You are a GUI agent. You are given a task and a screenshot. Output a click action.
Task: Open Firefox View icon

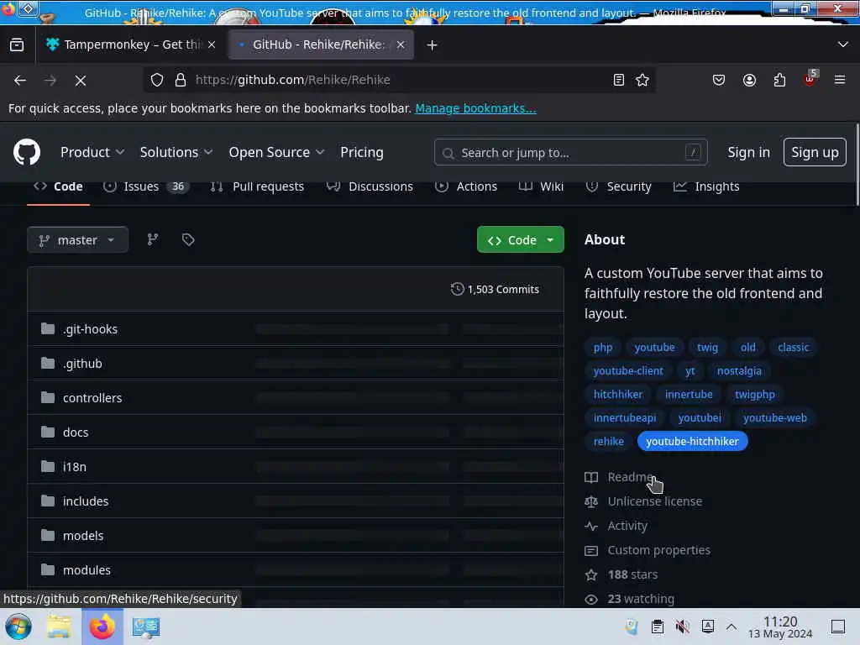click(x=17, y=45)
